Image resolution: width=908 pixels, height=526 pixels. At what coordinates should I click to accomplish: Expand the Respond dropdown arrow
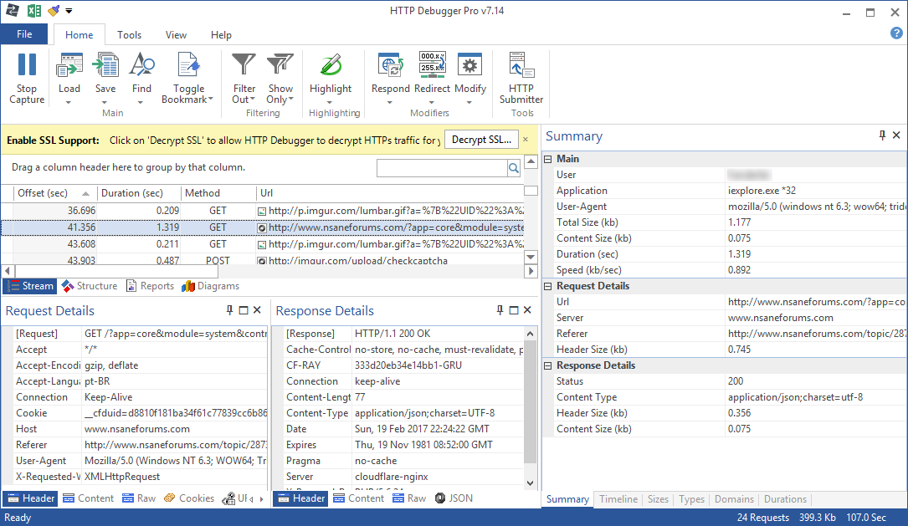[x=390, y=102]
